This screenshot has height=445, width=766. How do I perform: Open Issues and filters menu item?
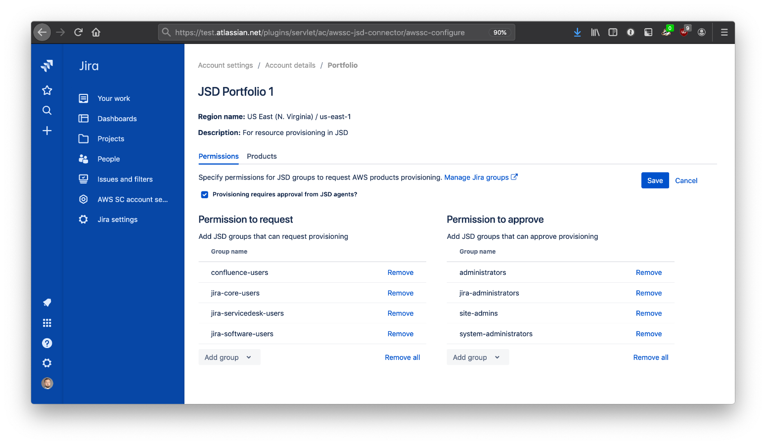[125, 179]
